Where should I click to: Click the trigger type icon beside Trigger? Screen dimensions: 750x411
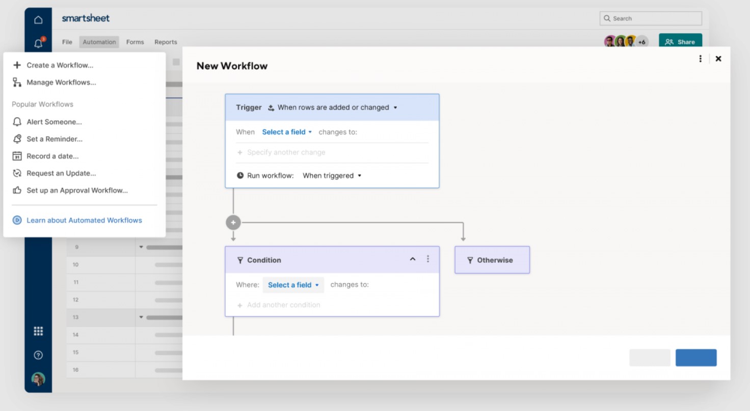point(271,107)
